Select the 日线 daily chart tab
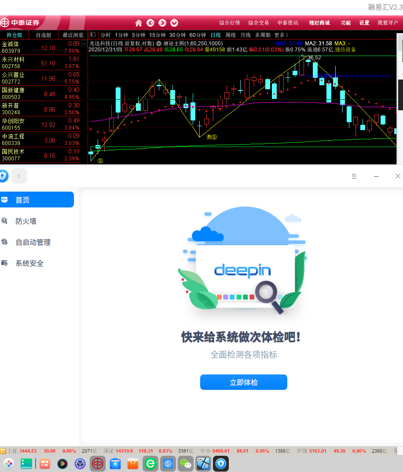The height and width of the screenshot is (472, 403). [216, 35]
